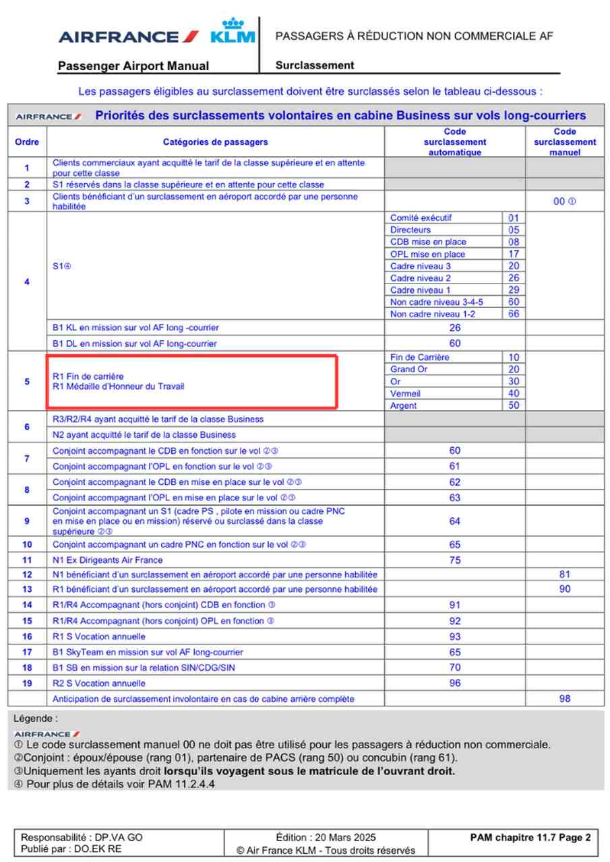This screenshot has width=610, height=862.
Task: Click footer text 'Édition : 20 Mars 2025'
Action: point(326,837)
